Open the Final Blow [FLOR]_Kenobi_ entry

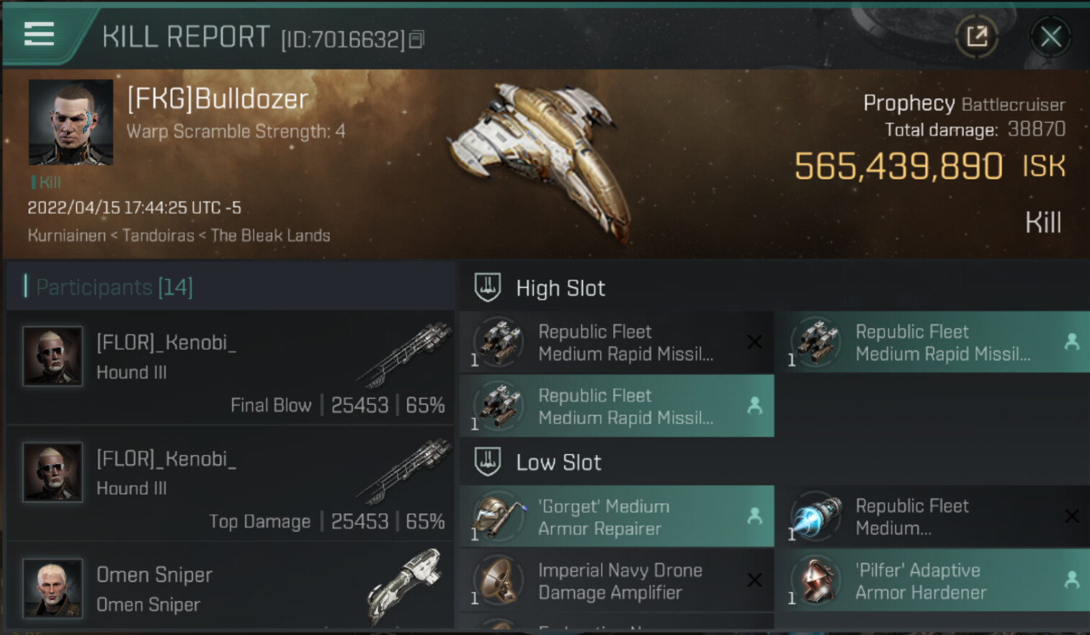(231, 369)
